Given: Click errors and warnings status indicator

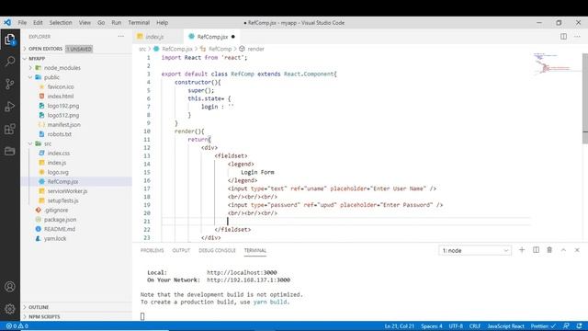Looking at the screenshot, I should pyautogui.click(x=17, y=325).
